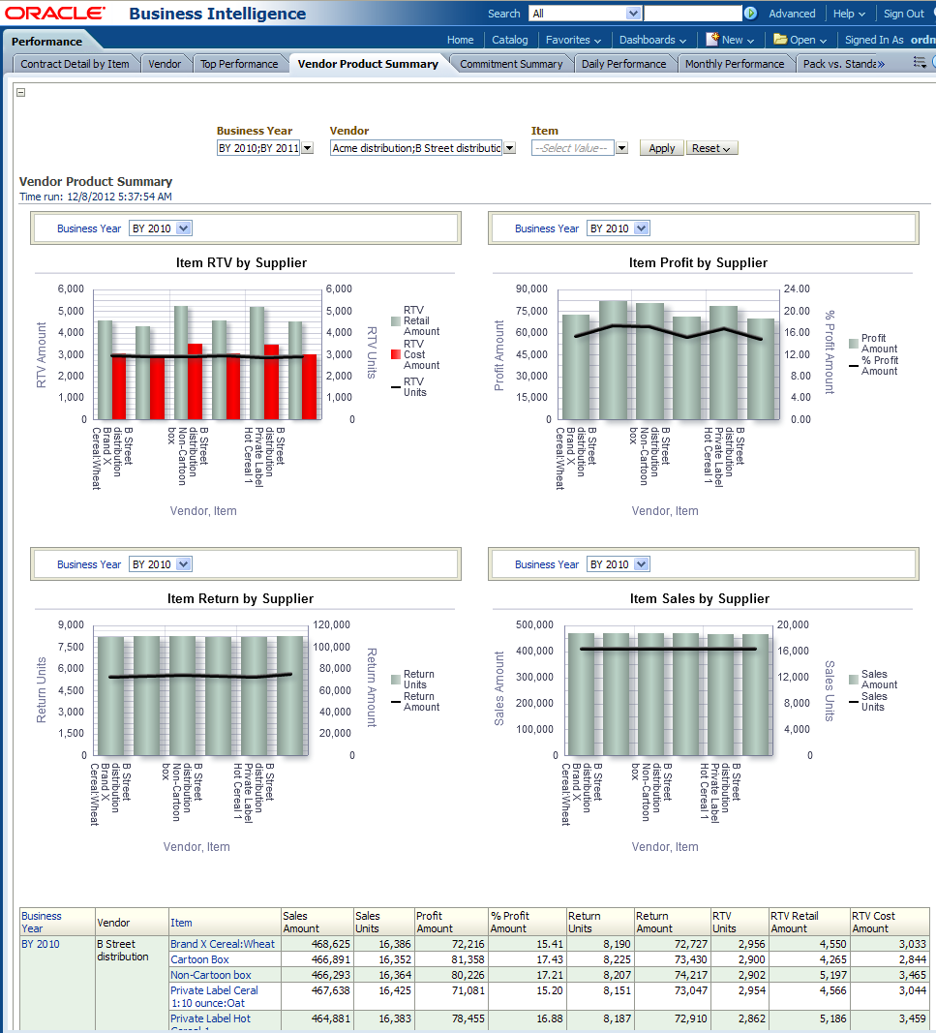The height and width of the screenshot is (1033, 936).
Task: Open page options icon beside the tabs
Action: (920, 63)
